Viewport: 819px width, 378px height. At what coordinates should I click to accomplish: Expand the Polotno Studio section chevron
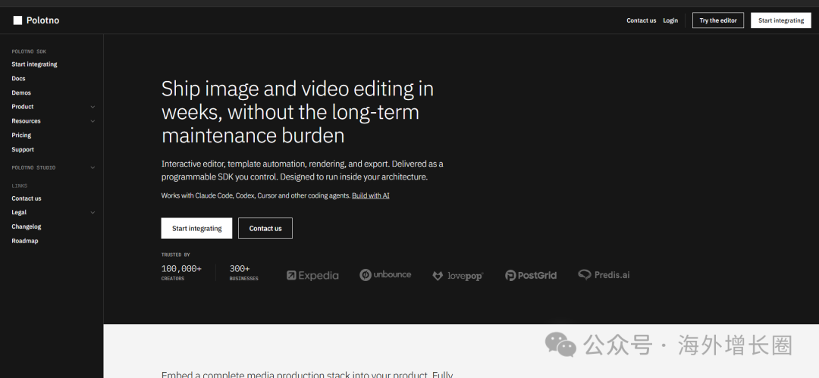[93, 167]
